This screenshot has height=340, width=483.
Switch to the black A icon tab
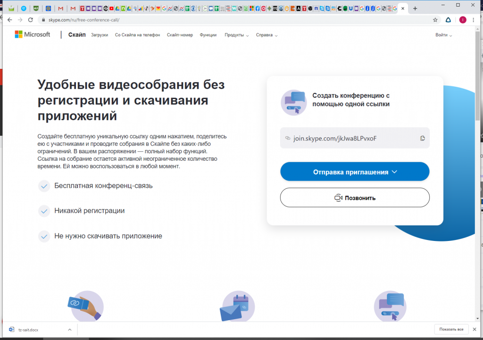point(299,8)
